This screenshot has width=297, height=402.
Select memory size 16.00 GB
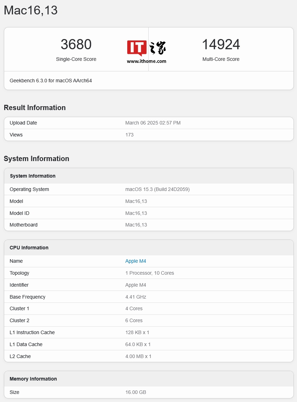coord(136,392)
